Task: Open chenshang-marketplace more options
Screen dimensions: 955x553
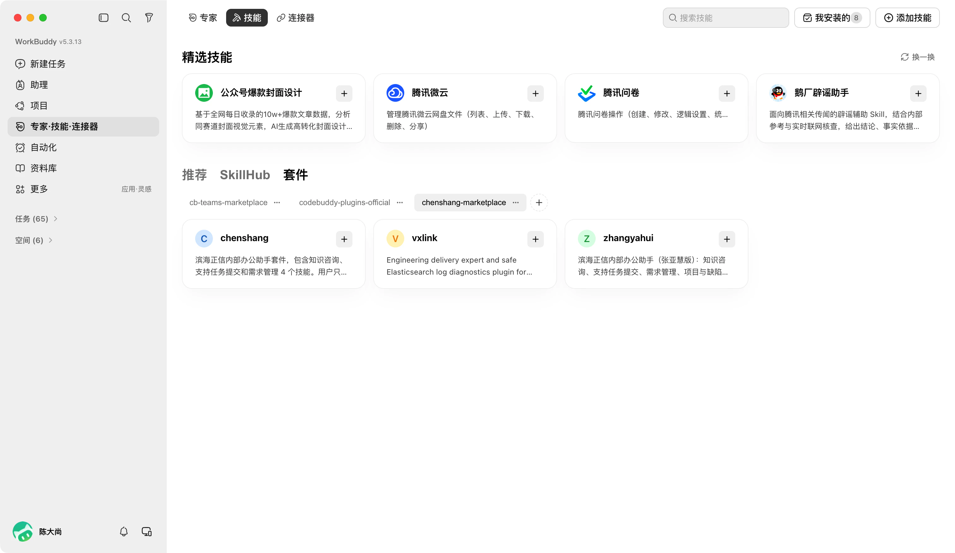Action: (x=516, y=203)
